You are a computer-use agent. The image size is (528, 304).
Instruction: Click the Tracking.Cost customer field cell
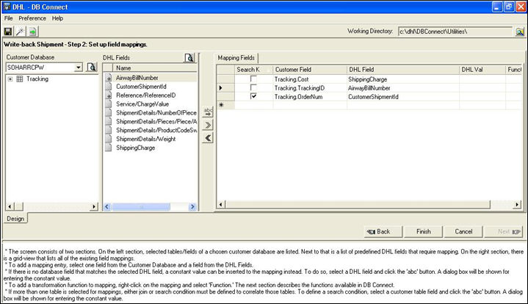(310, 79)
